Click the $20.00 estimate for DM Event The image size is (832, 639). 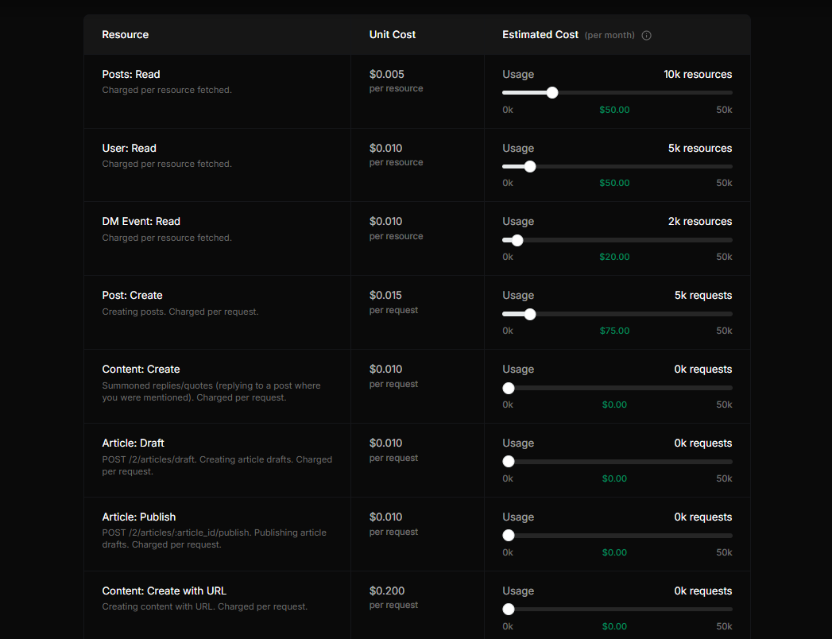tap(614, 257)
